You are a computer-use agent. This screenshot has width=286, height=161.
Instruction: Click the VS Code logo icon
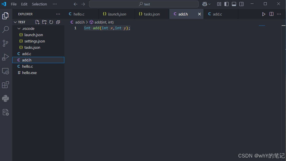[x=4, y=4]
